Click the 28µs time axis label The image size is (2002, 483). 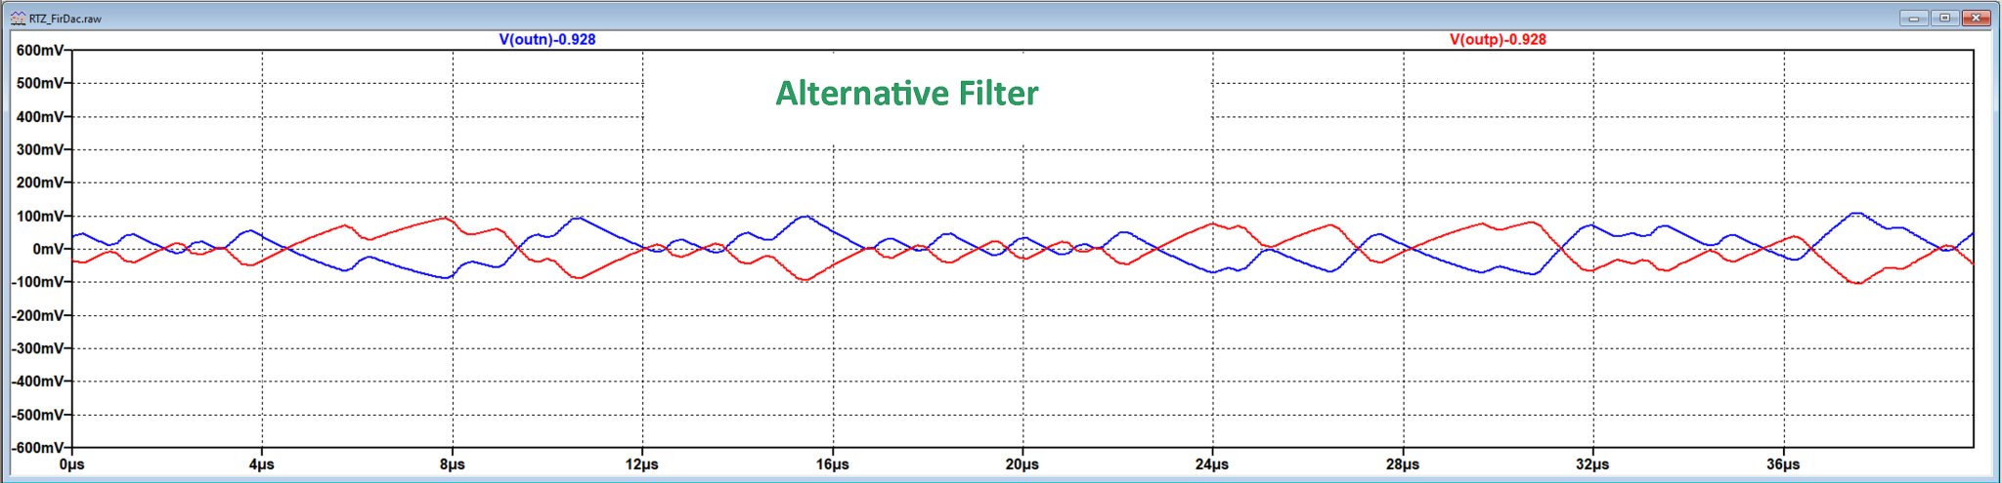tap(1403, 464)
